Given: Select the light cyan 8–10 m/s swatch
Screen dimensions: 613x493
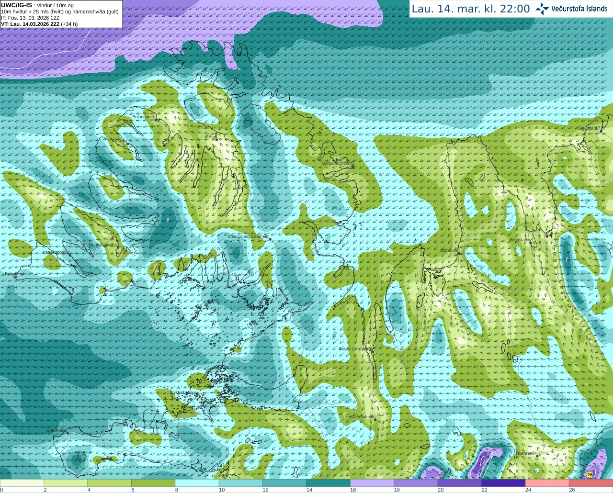Looking at the screenshot, I should 197,483.
